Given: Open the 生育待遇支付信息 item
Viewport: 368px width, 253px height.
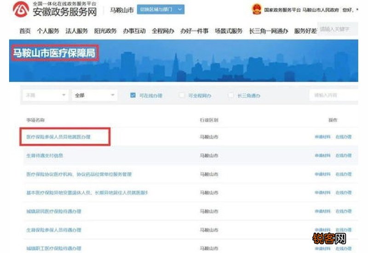Looking at the screenshot, I should (x=45, y=155).
